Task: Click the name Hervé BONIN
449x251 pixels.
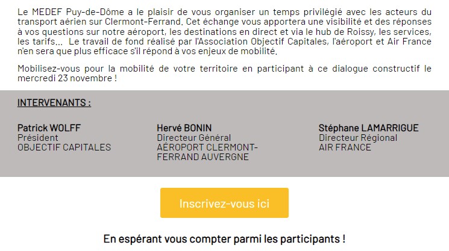Action: coord(184,128)
